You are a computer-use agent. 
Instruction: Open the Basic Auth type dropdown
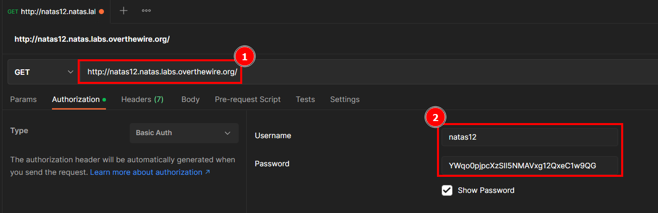(184, 133)
